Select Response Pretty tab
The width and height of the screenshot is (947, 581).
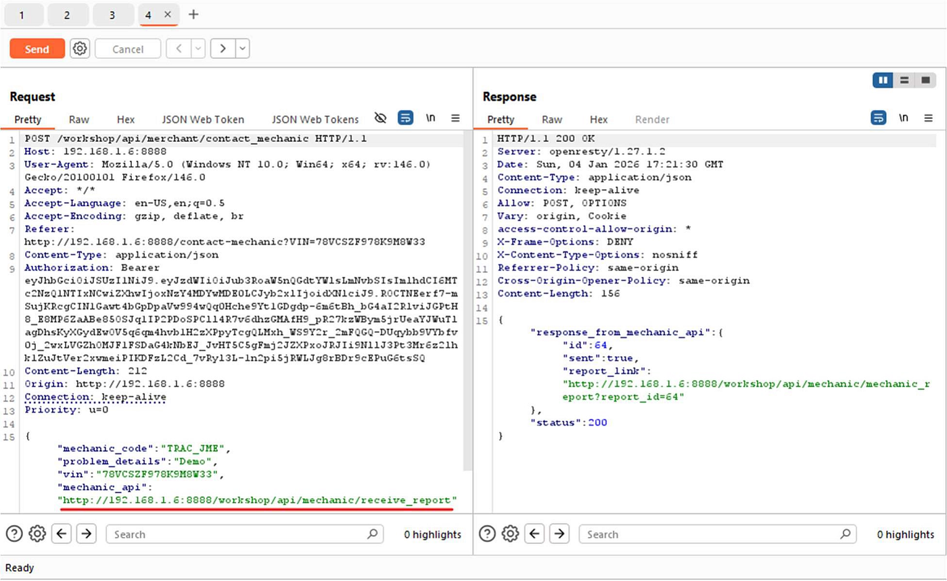pos(501,120)
